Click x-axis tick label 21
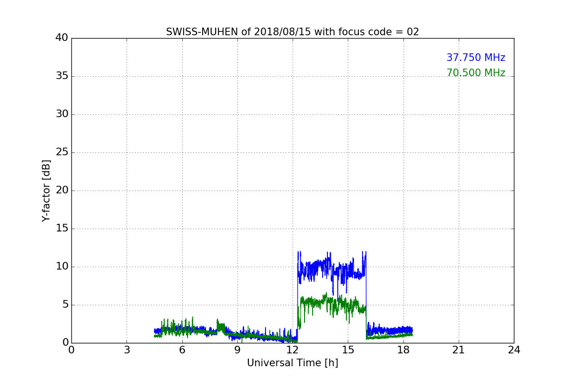Image resolution: width=571 pixels, height=381 pixels. (x=459, y=350)
